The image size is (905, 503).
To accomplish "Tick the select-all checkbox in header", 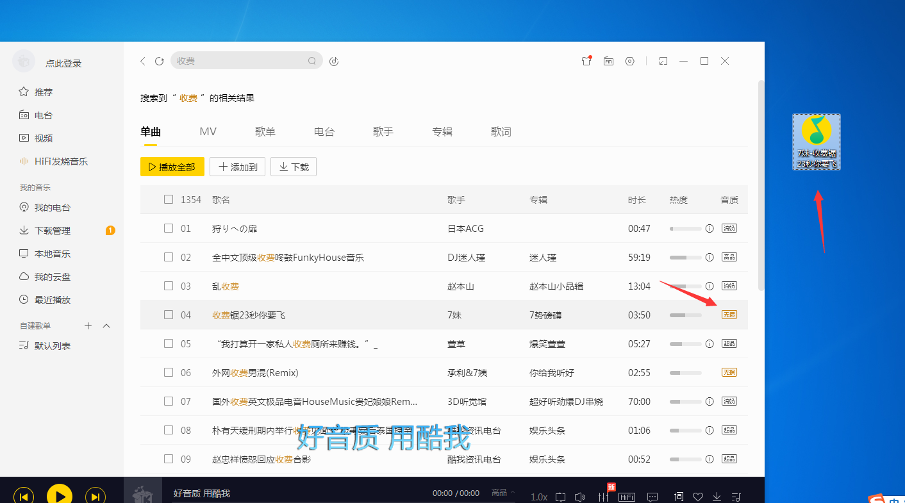I will 169,199.
